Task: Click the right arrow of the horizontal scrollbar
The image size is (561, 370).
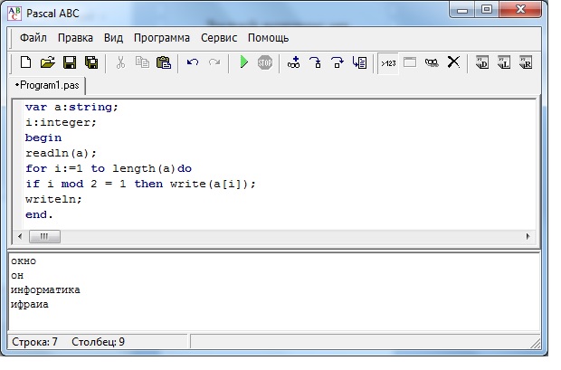Action: tap(528, 236)
